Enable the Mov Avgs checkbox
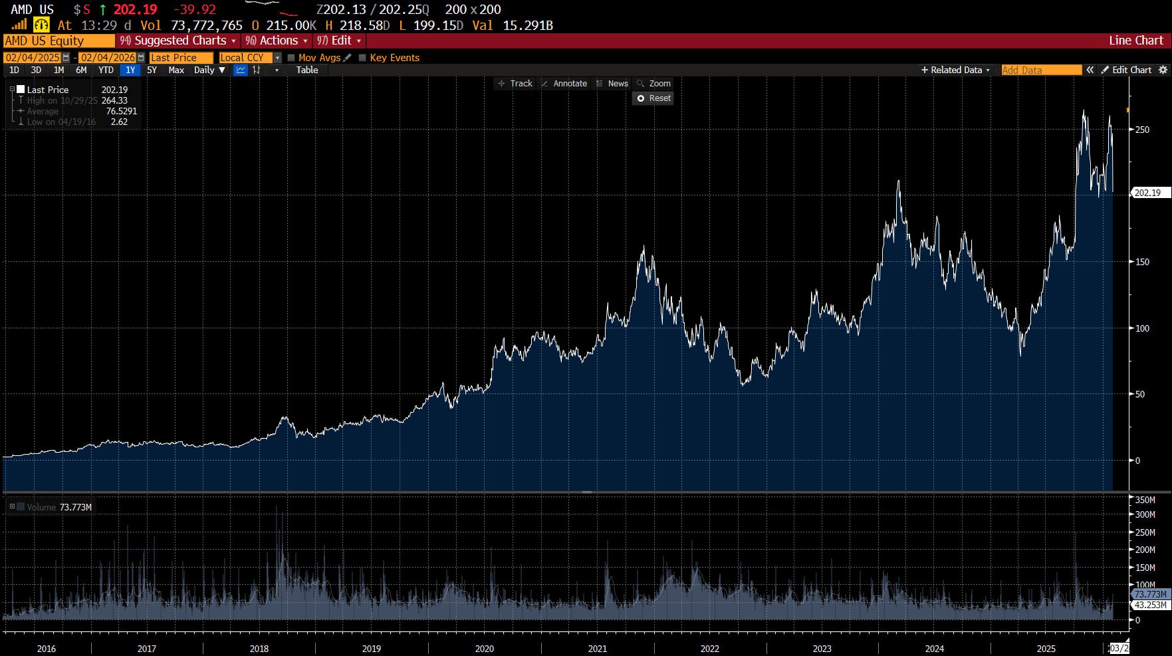The width and height of the screenshot is (1172, 656). tap(291, 58)
